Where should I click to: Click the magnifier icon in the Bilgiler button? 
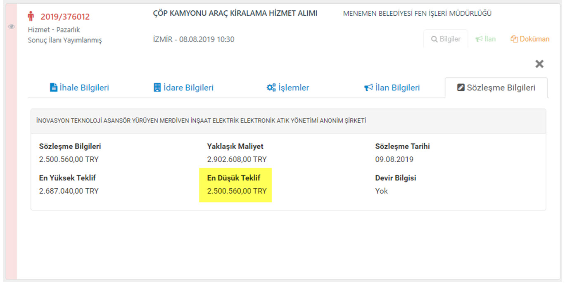coord(434,39)
